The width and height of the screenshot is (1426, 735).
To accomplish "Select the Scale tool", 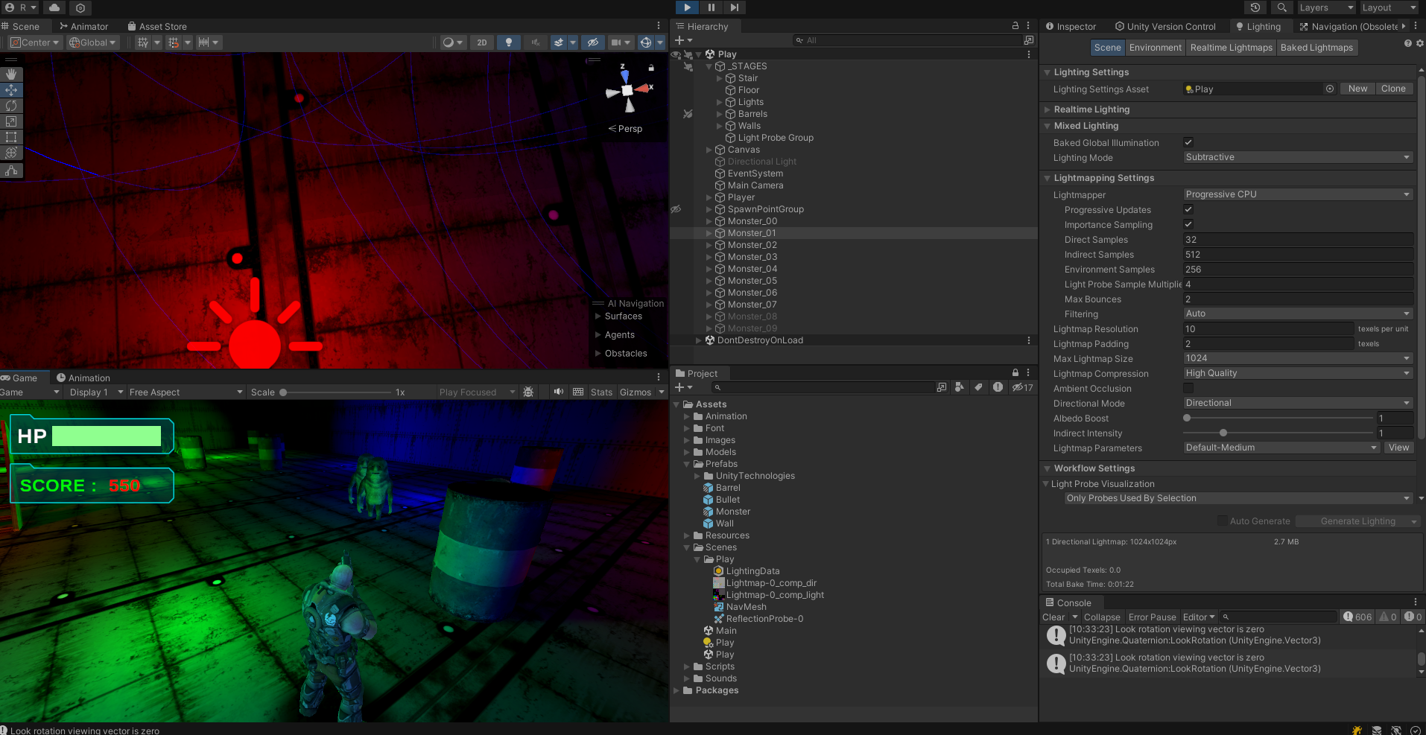I will pyautogui.click(x=11, y=121).
